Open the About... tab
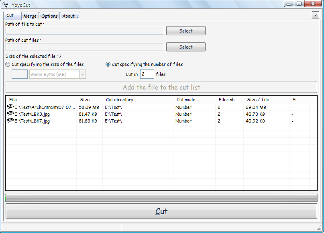The width and height of the screenshot is (324, 233). point(70,16)
